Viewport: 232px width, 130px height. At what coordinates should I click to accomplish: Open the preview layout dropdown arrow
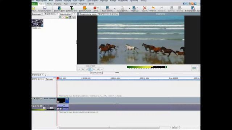198,68
